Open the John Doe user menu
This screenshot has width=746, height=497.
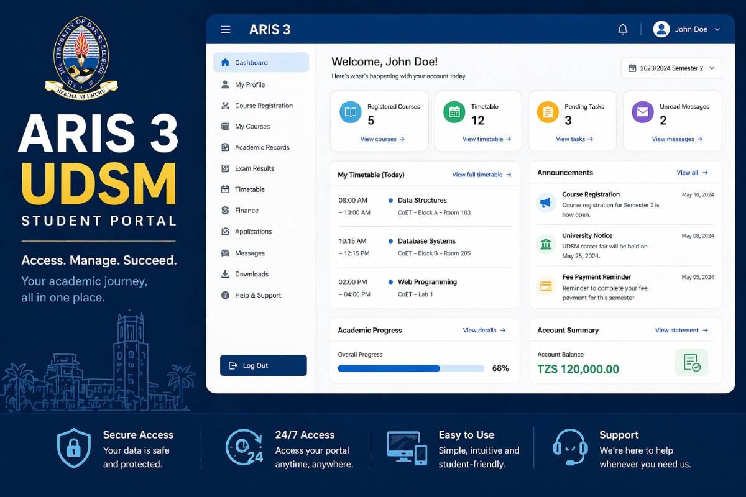(x=686, y=29)
